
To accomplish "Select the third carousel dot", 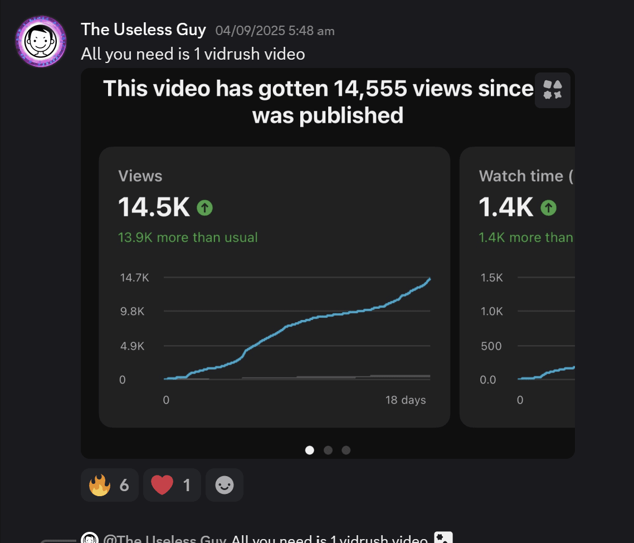I will (x=346, y=450).
